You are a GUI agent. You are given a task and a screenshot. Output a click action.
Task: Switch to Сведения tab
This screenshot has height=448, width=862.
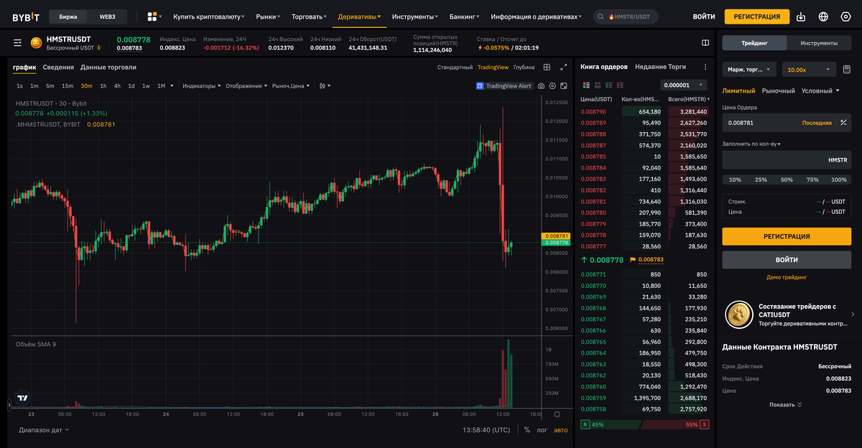(58, 67)
